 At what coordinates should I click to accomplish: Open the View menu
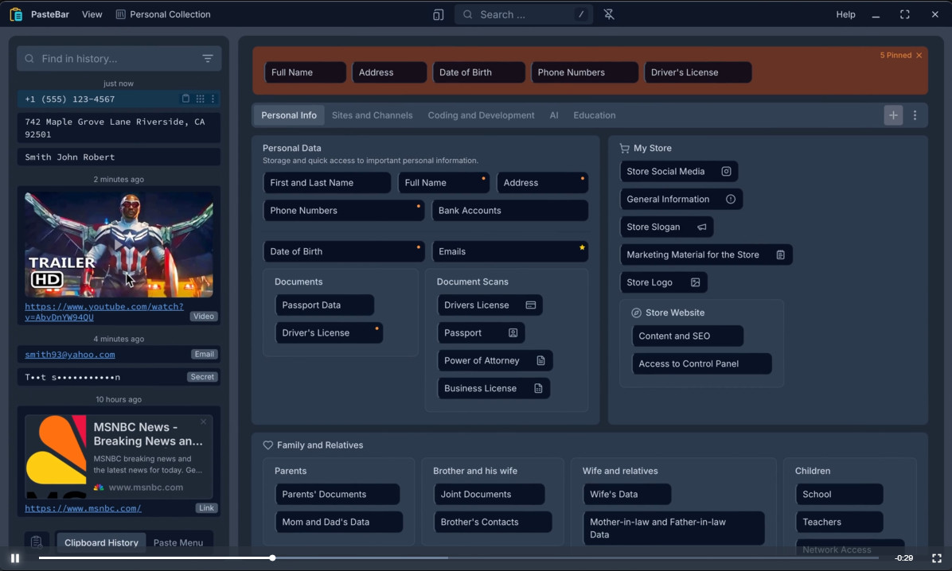(x=92, y=14)
